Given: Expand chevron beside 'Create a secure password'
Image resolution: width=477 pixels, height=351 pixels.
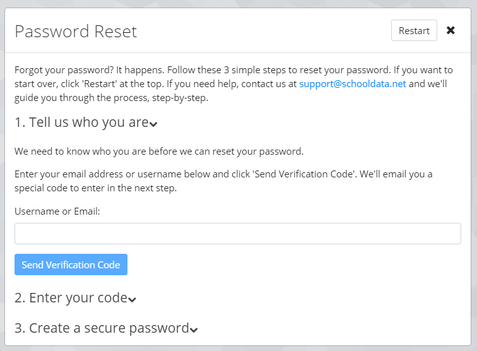Looking at the screenshot, I should (x=194, y=330).
